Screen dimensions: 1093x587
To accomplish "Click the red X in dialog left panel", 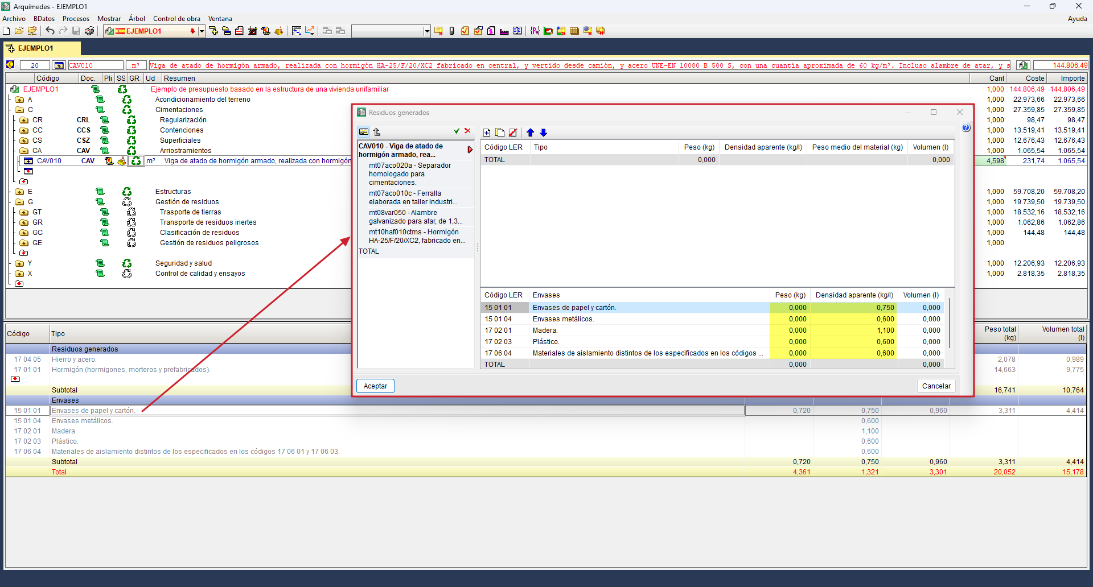I will coord(467,131).
